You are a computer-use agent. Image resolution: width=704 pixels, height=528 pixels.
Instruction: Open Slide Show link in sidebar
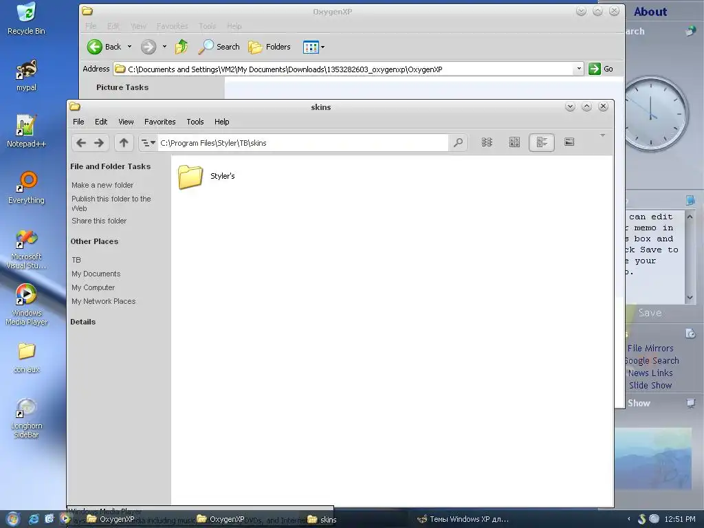pyautogui.click(x=650, y=385)
